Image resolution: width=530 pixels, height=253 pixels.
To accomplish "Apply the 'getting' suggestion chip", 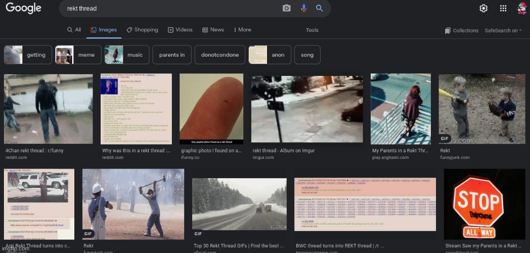I will [28, 55].
